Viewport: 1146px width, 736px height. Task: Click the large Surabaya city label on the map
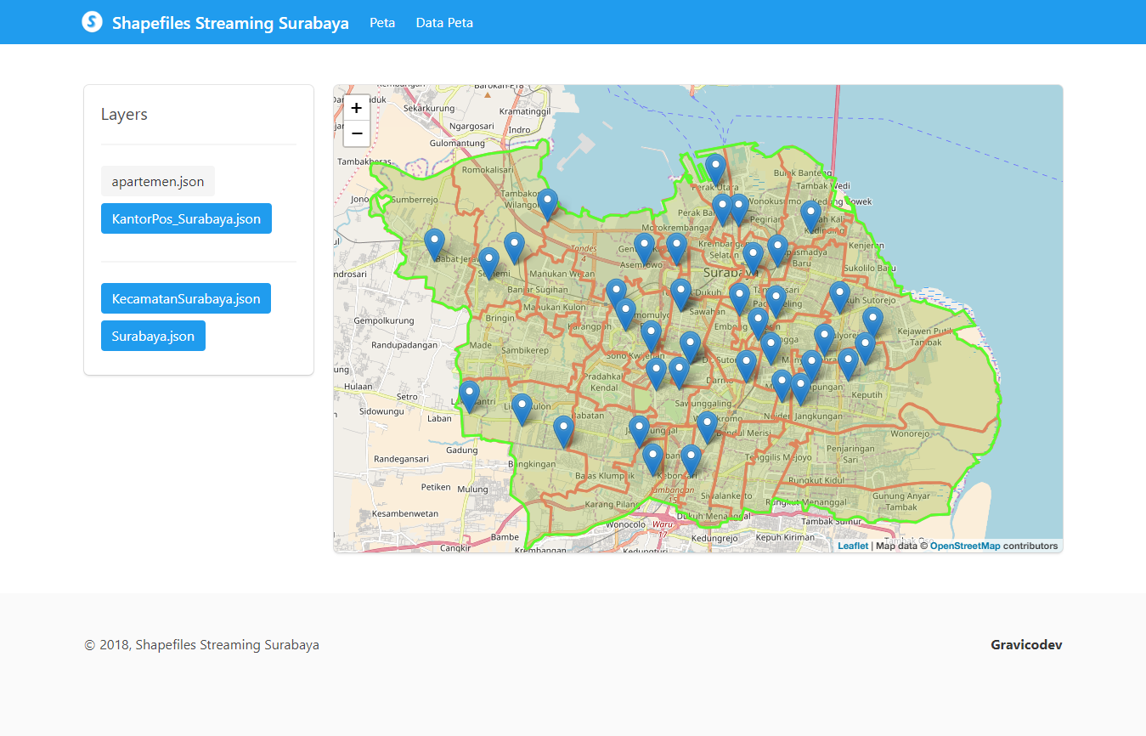point(731,273)
